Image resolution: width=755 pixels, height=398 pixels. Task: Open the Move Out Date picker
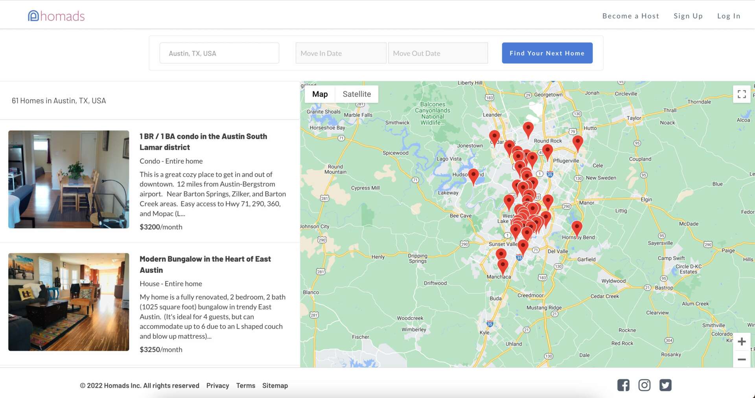click(x=438, y=53)
